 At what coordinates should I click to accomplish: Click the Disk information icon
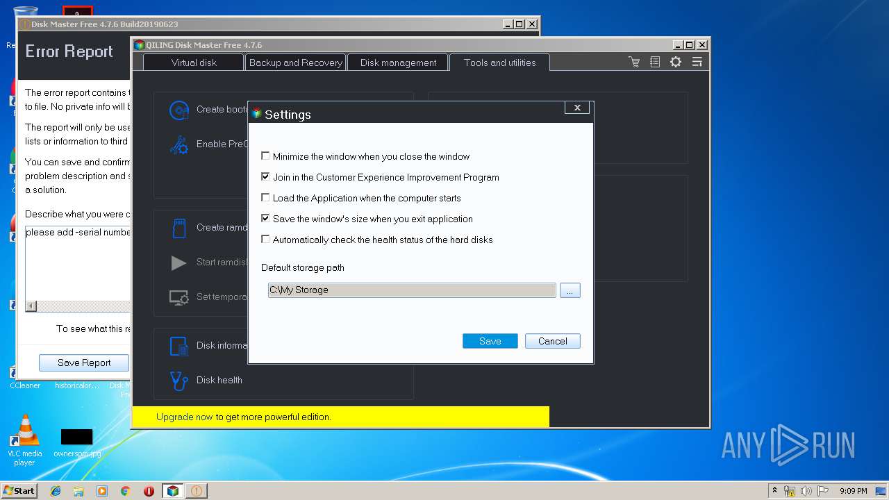(179, 346)
